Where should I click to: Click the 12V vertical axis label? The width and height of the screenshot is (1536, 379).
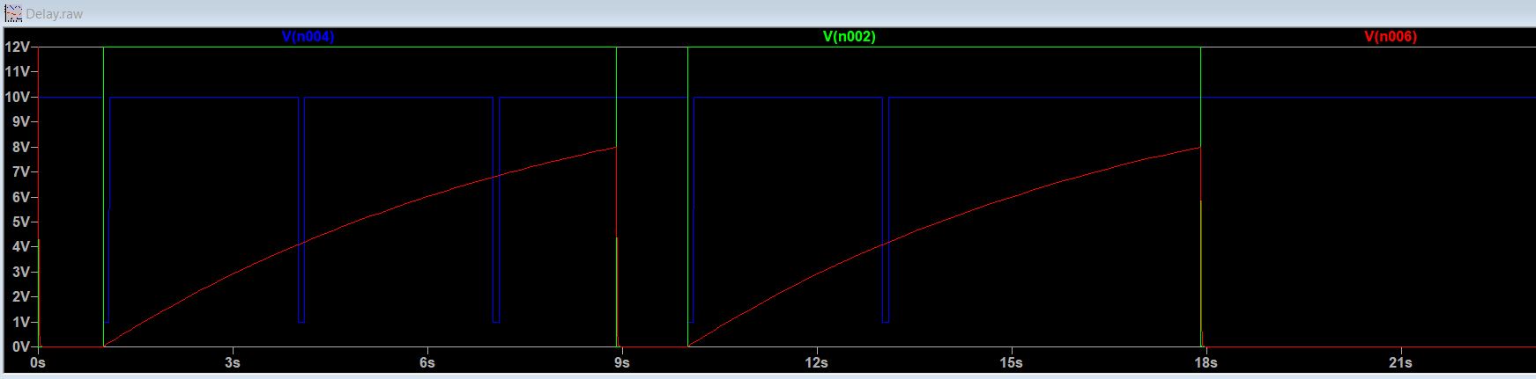pyautogui.click(x=18, y=47)
